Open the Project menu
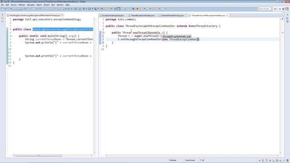Screen dimensions: 290x163 [x=47, y=5]
